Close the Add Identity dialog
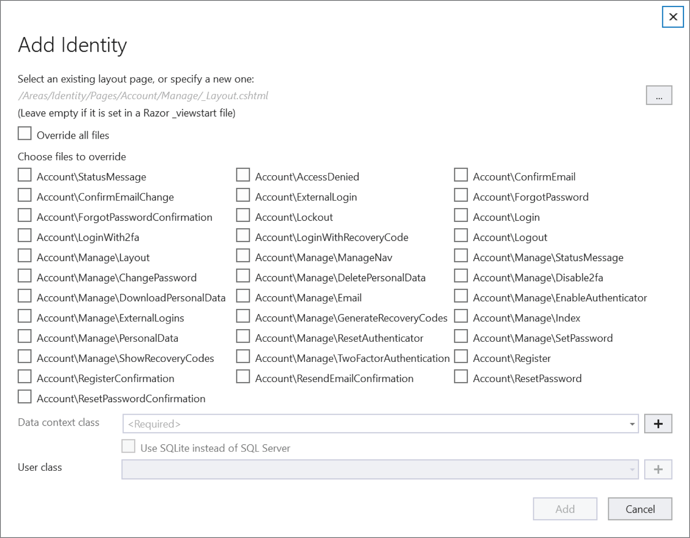 pyautogui.click(x=672, y=17)
